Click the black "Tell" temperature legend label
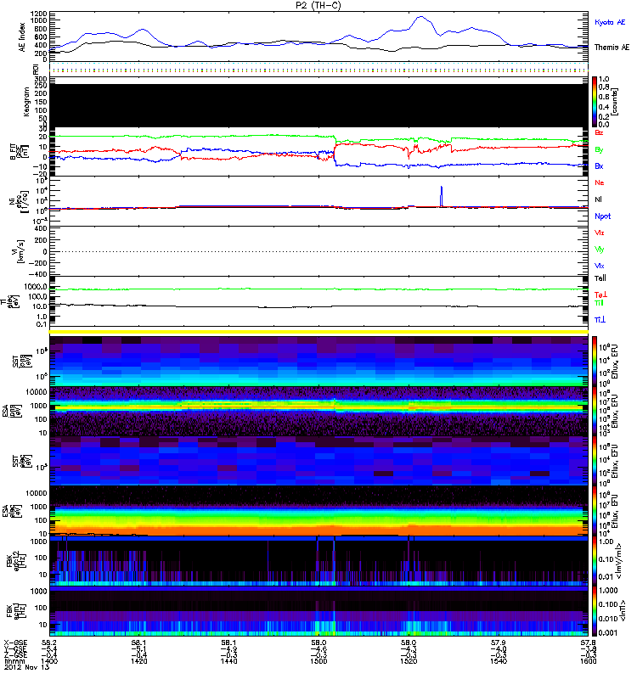 click(x=600, y=278)
